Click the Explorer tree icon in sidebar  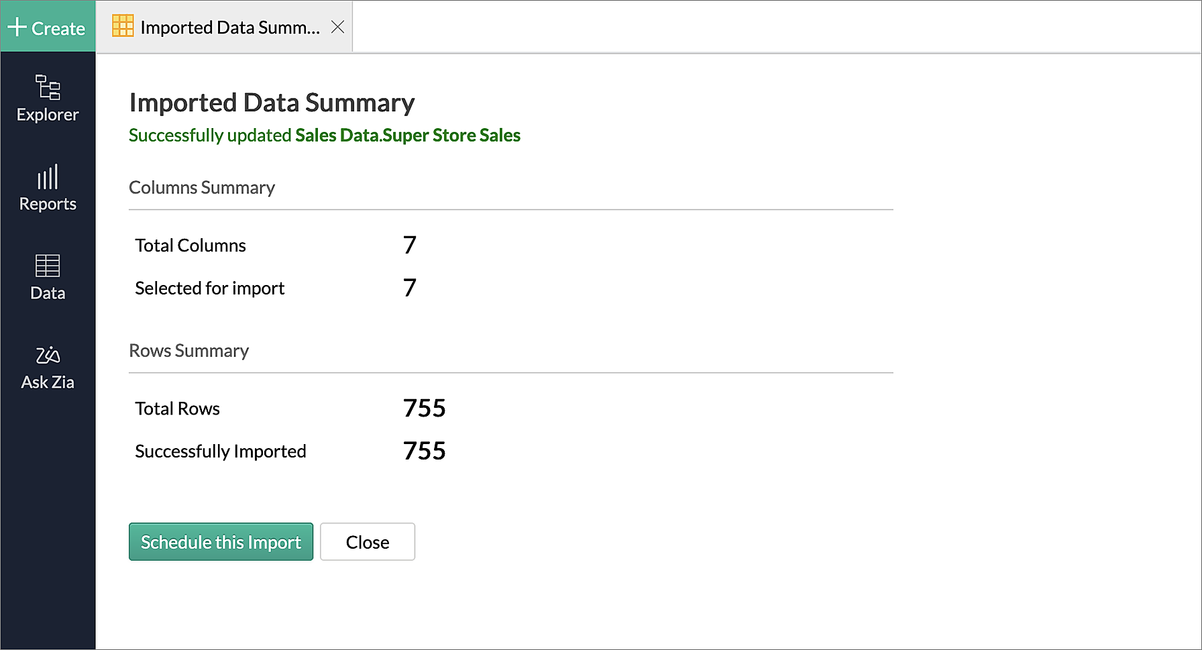(48, 87)
